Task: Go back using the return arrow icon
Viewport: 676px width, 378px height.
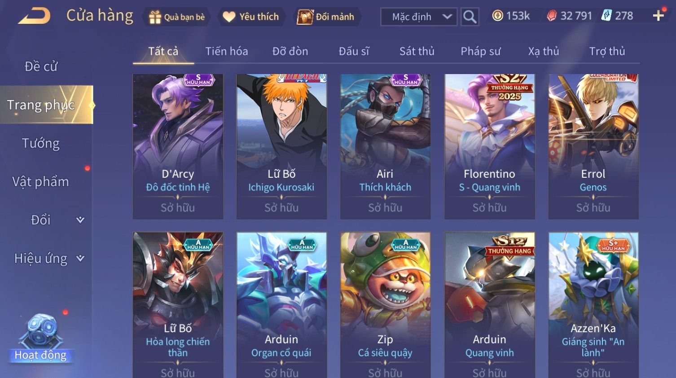Action: 34,16
